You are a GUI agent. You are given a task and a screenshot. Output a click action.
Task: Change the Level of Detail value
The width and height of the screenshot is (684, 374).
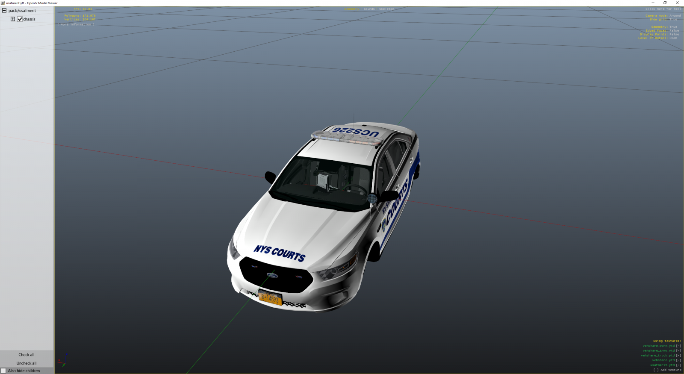(673, 38)
